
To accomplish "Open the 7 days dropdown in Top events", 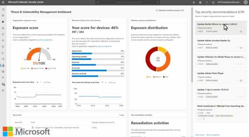I will point(122,115).
